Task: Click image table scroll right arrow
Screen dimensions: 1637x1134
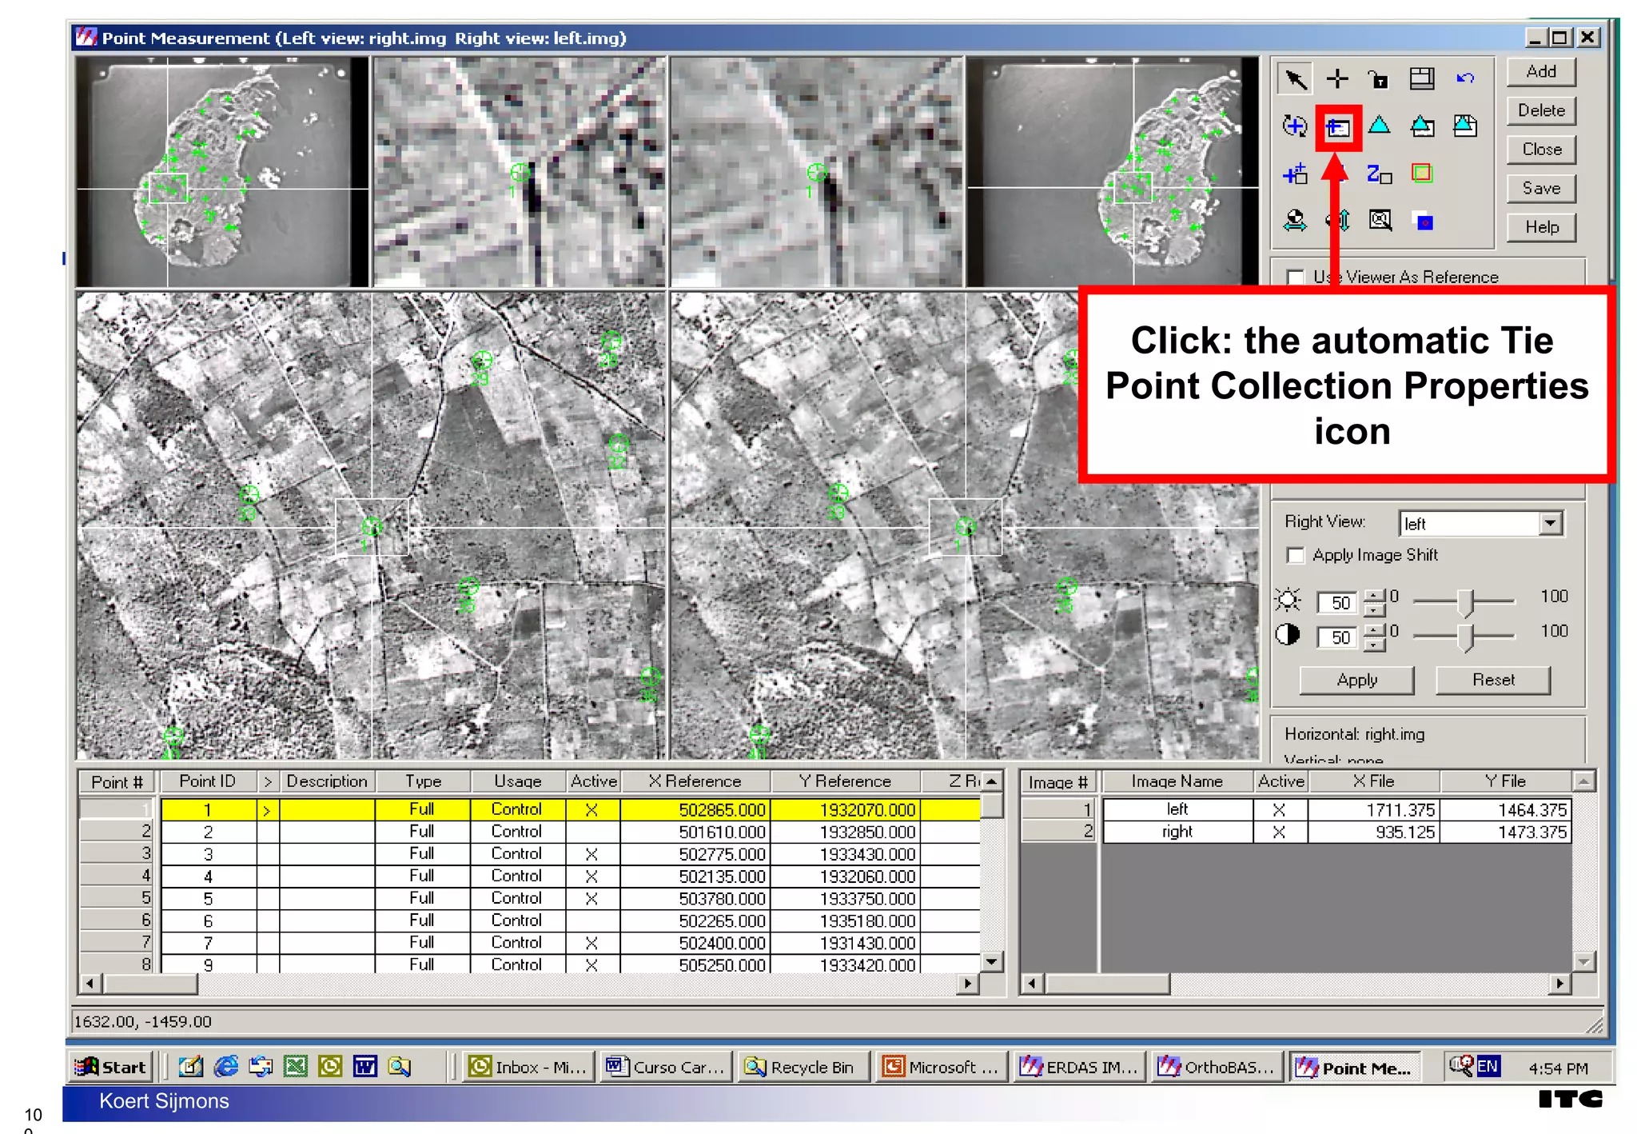Action: (1559, 983)
